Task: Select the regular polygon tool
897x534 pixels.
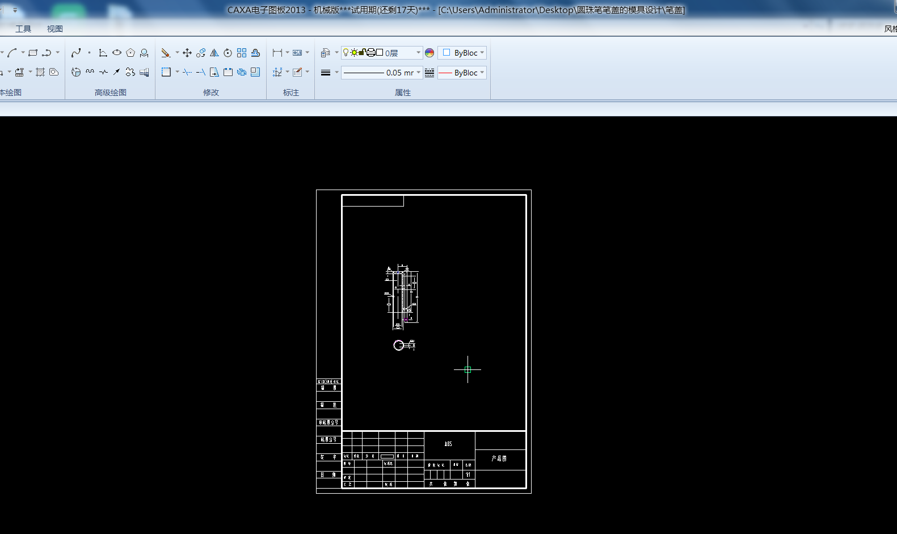Action: coord(130,53)
